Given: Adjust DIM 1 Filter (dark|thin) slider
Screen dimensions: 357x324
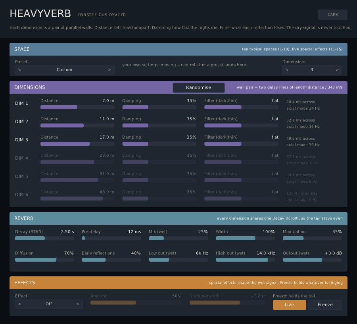Looking at the screenshot, I should tap(241, 107).
